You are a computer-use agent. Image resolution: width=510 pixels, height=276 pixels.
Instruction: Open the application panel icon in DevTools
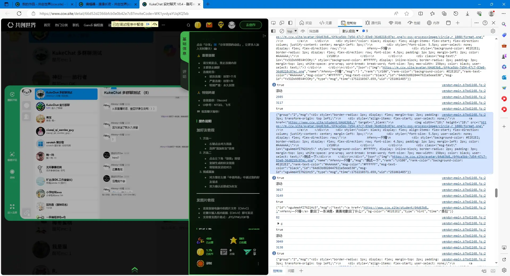pos(448,23)
